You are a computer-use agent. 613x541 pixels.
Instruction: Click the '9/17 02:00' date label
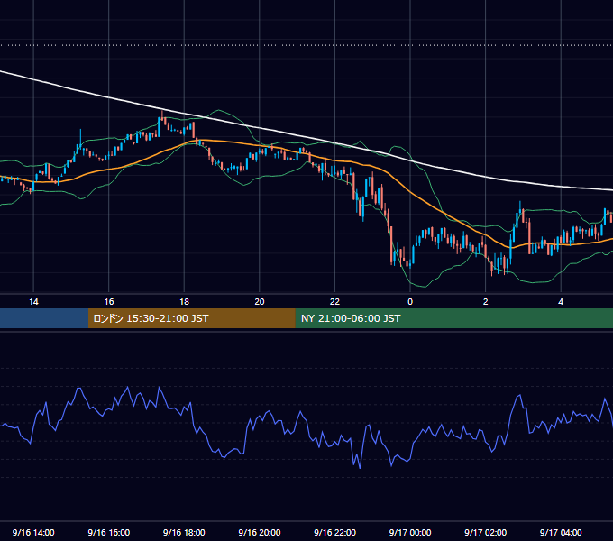pyautogui.click(x=486, y=532)
